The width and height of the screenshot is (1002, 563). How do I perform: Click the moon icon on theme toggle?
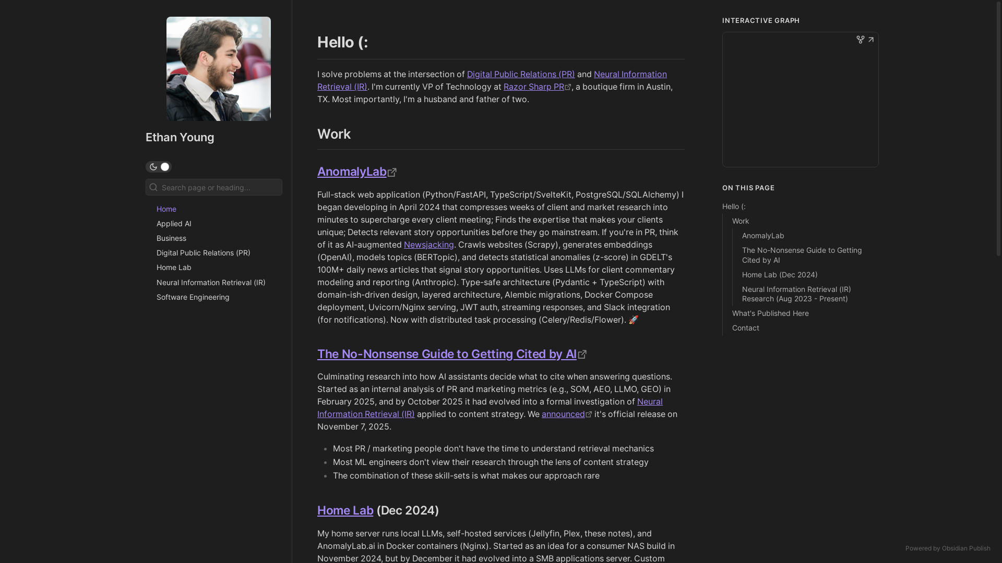coord(153,167)
